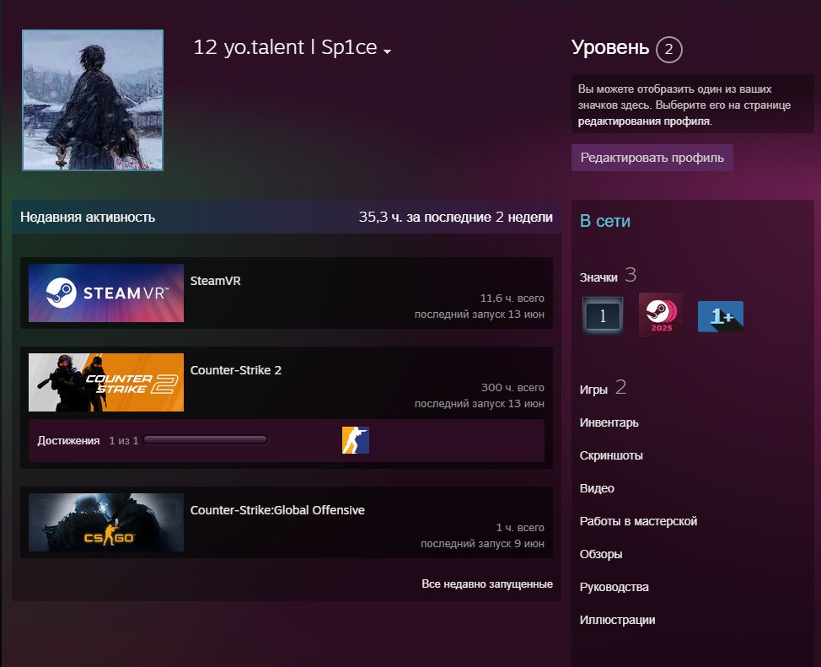Click '35,3 ч. за последние 2 недели' text
The height and width of the screenshot is (667, 821).
(x=455, y=217)
